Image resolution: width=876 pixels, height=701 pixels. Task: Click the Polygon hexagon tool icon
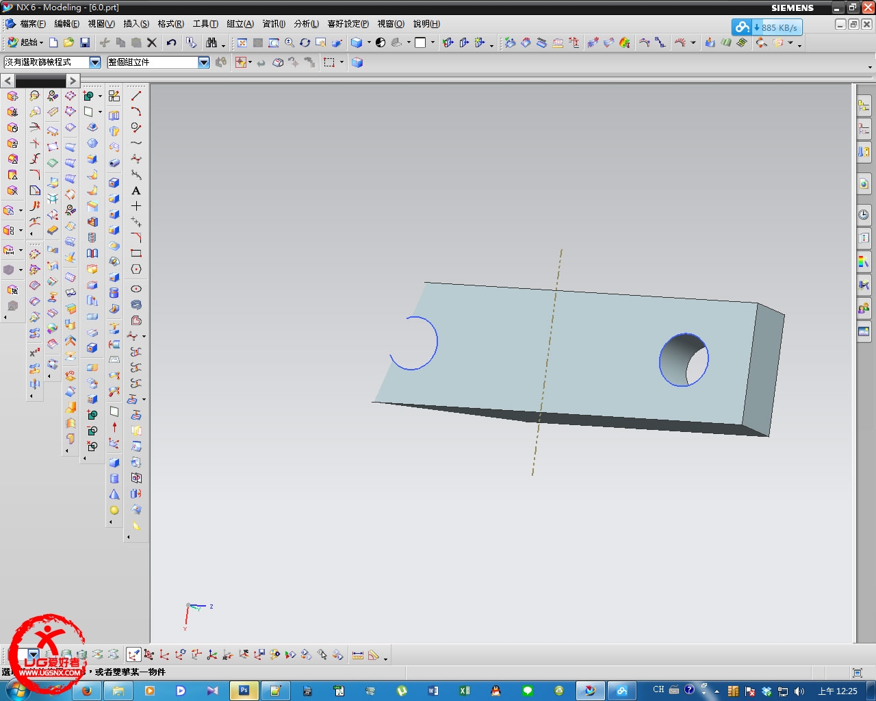(x=136, y=269)
